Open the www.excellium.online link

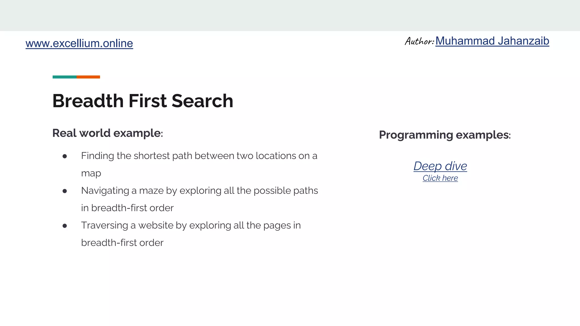(x=79, y=43)
